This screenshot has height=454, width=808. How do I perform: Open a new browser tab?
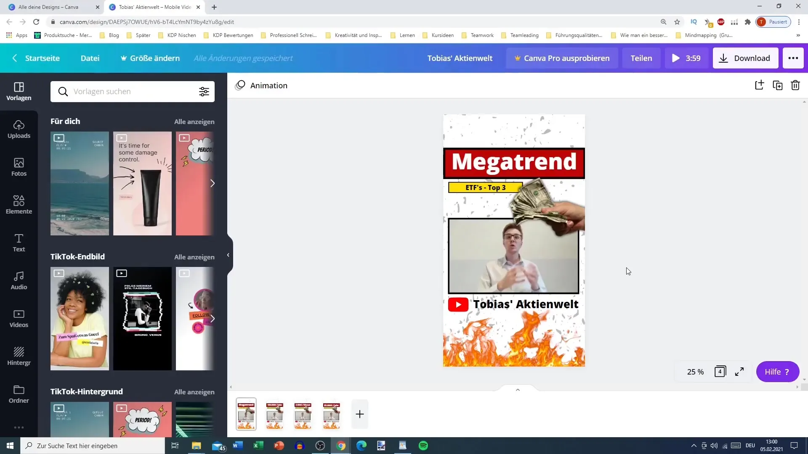(x=214, y=7)
